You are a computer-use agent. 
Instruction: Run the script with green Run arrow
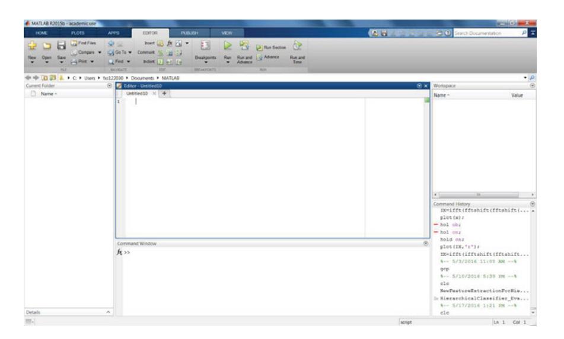pyautogui.click(x=227, y=46)
